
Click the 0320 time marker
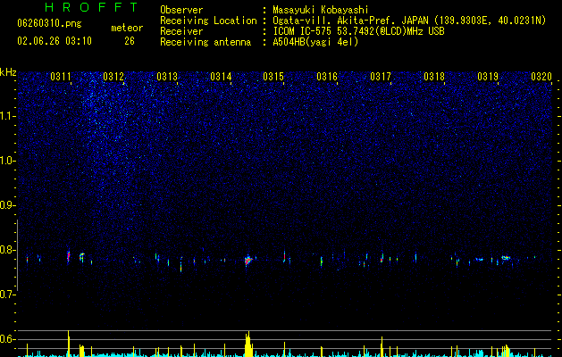click(541, 77)
